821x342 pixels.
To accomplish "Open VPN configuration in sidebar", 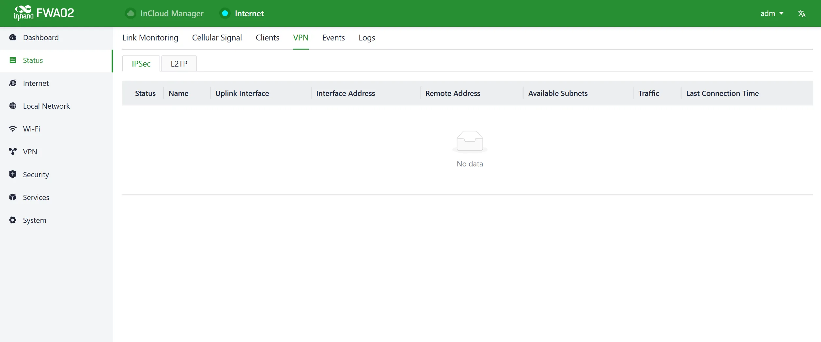I will (x=56, y=152).
